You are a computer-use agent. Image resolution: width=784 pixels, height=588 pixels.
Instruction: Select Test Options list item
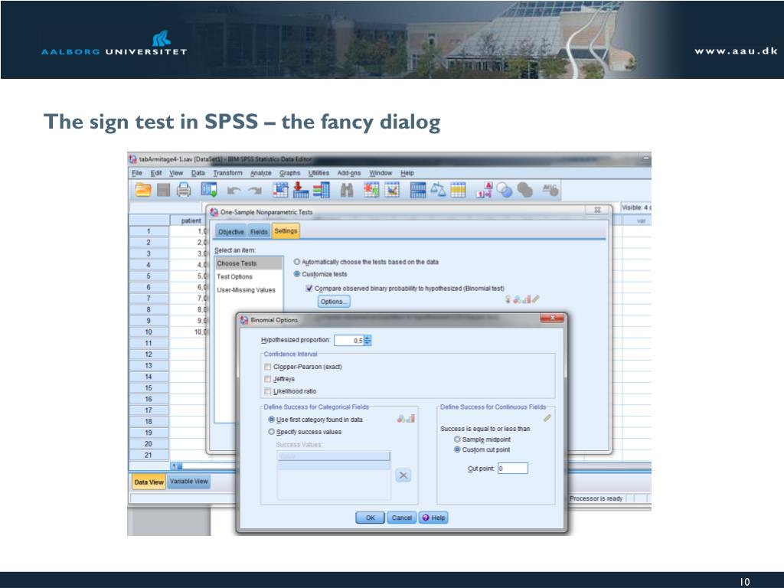[x=249, y=276]
